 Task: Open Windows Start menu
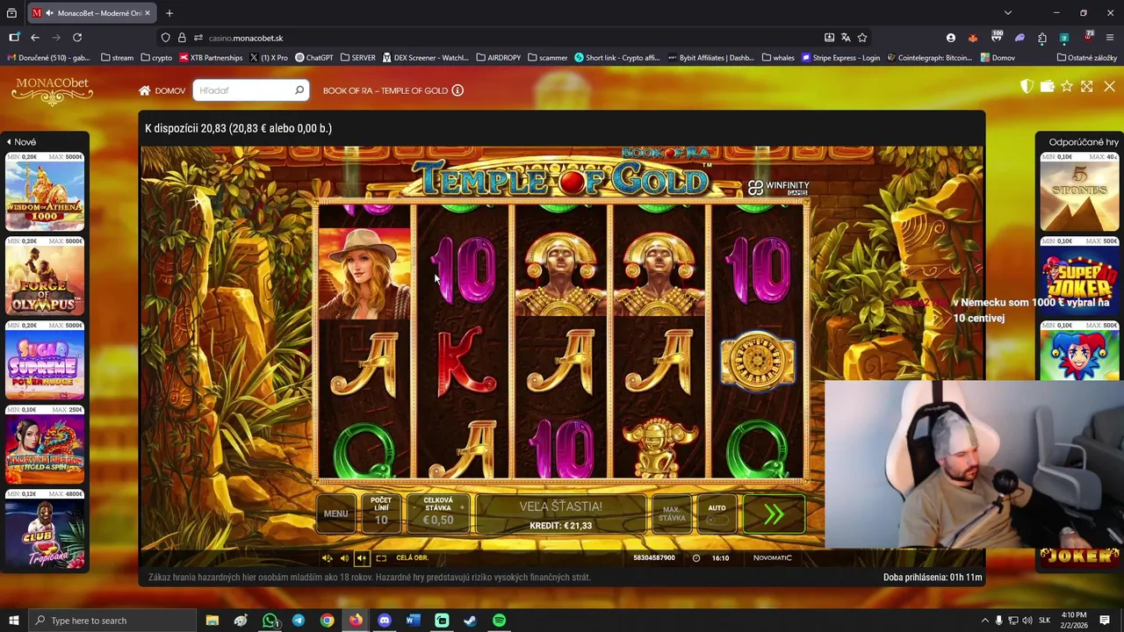[x=13, y=621]
